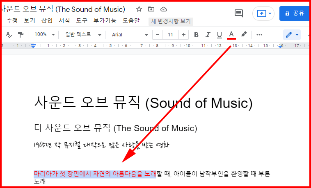
Task: Move document using the folder icon
Action: point(151,9)
